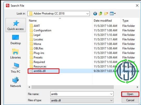Open Quick access location
The height and width of the screenshot is (105, 141).
click(x=16, y=25)
